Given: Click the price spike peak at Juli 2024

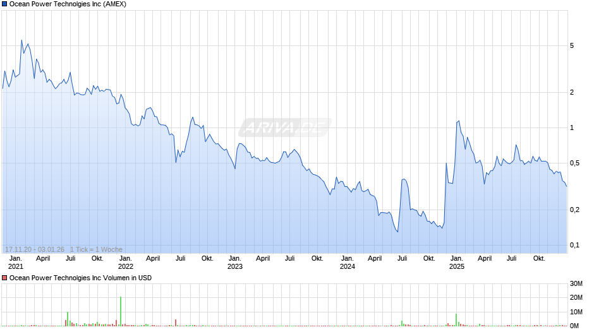Looking at the screenshot, I should tap(404, 179).
